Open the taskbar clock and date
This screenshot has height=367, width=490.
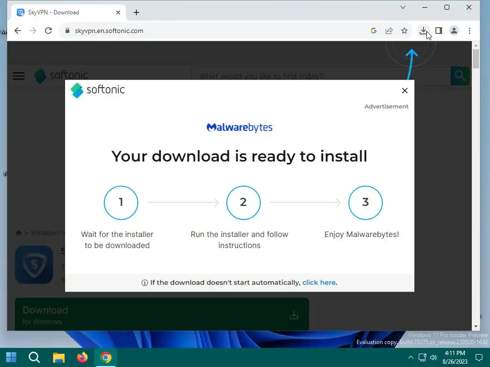455,357
